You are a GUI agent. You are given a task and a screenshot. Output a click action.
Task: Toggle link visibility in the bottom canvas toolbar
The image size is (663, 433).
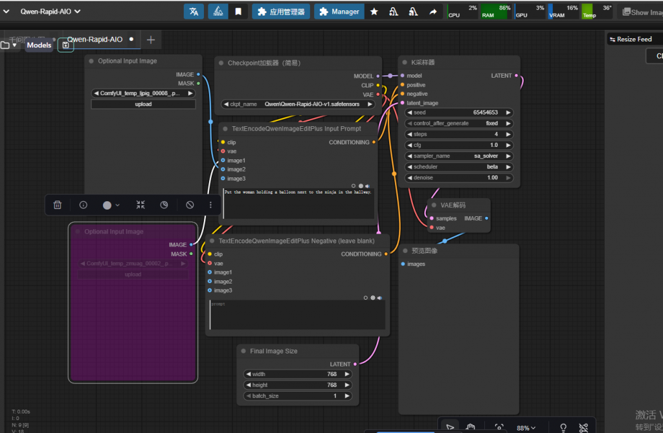[583, 428]
